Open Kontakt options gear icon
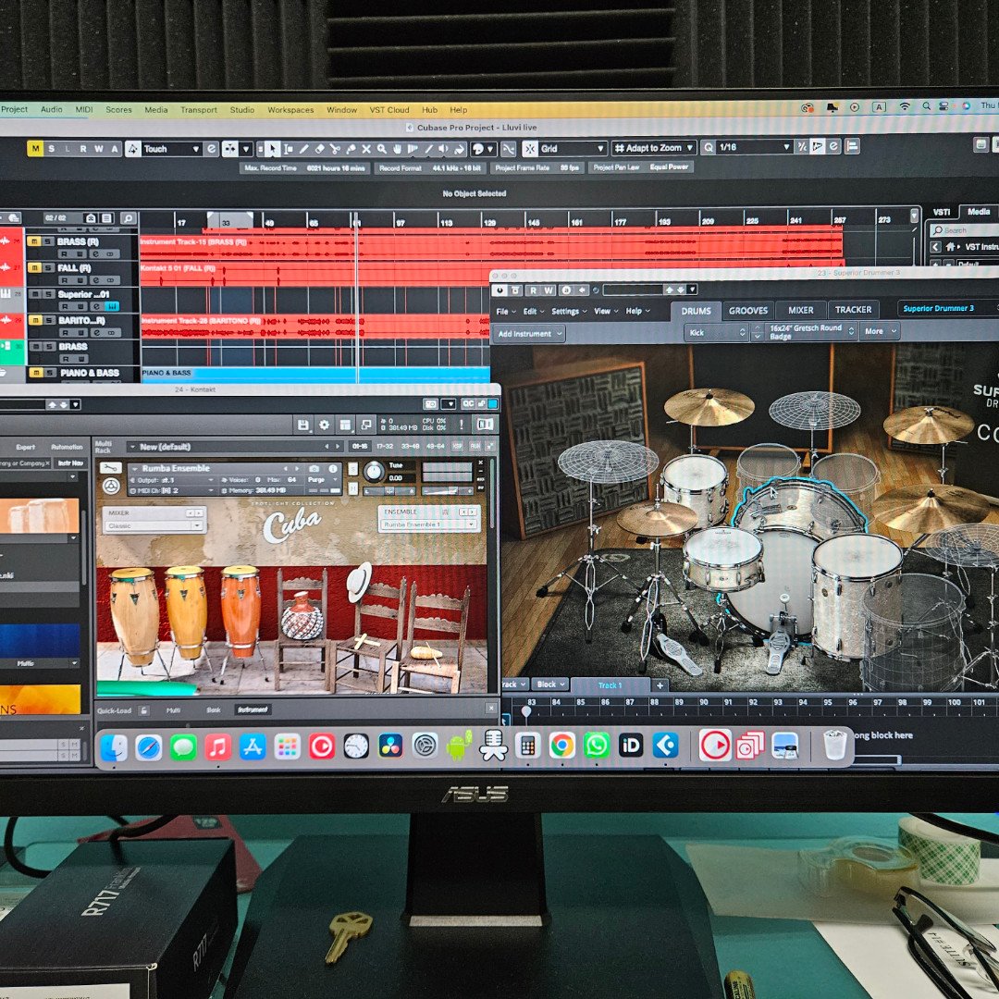 325,425
